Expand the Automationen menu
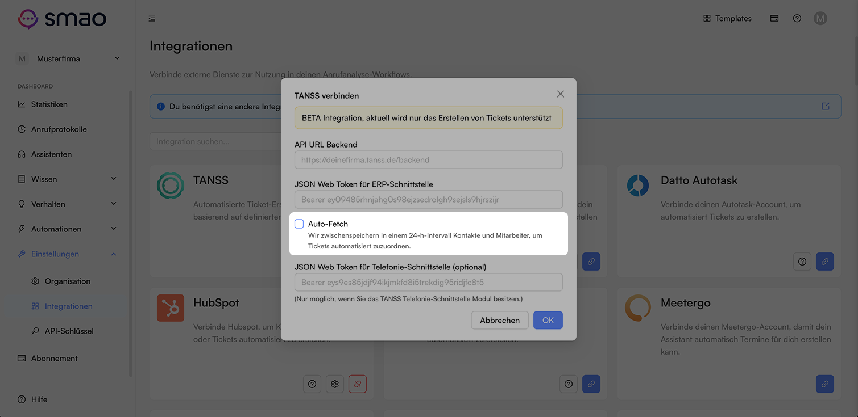Image resolution: width=858 pixels, height=417 pixels. tap(68, 229)
